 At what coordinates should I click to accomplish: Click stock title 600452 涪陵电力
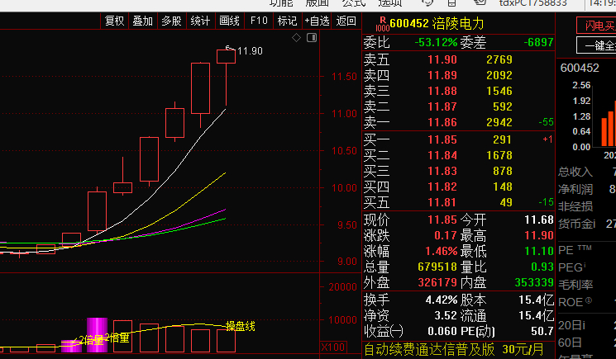437,23
